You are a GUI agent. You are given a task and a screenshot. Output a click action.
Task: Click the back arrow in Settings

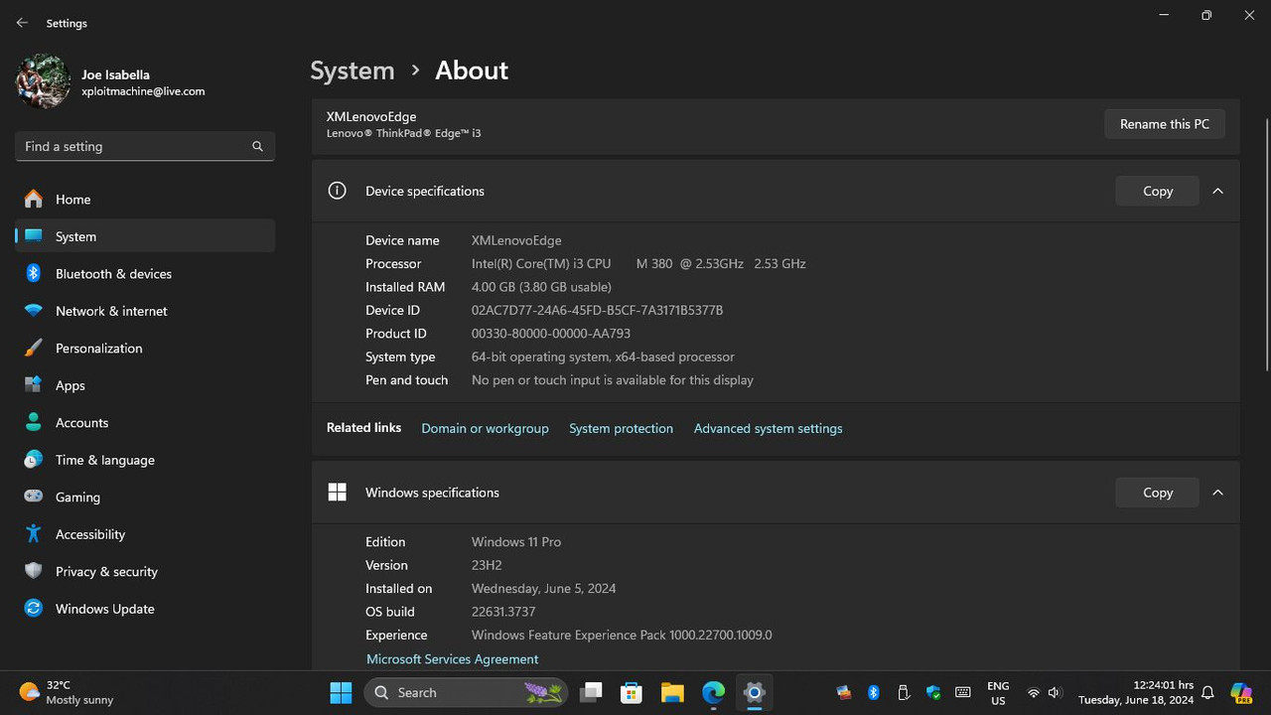[22, 22]
